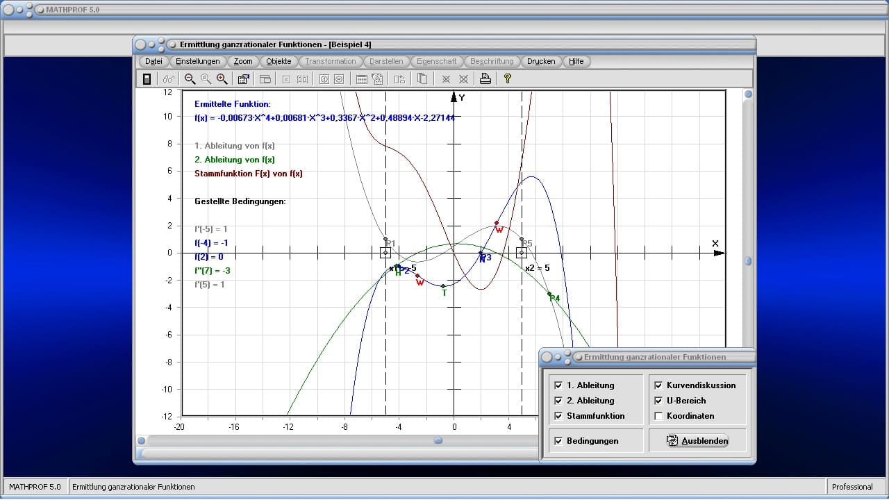Click the swap objects toolbar icon
The height and width of the screenshot is (500, 889).
tap(399, 79)
